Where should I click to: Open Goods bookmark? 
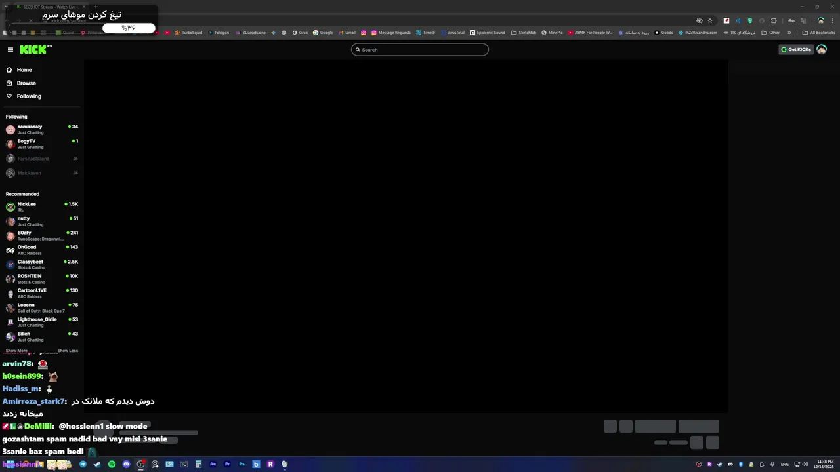[663, 32]
